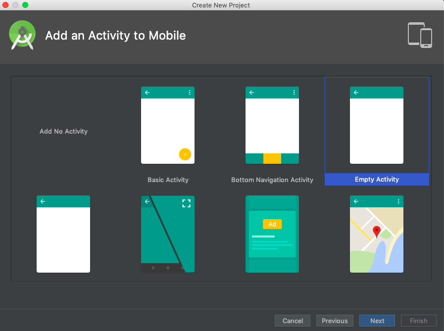Select the fullscreen activity template thumbnail

(168, 234)
